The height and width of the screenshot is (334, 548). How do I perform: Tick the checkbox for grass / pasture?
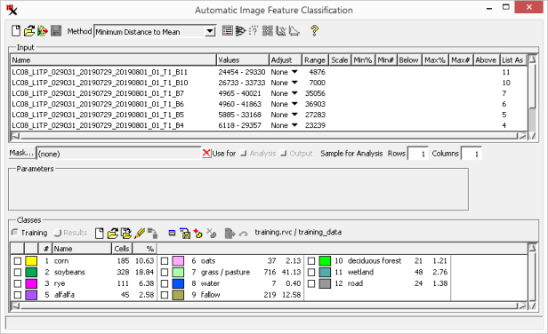pos(165,272)
